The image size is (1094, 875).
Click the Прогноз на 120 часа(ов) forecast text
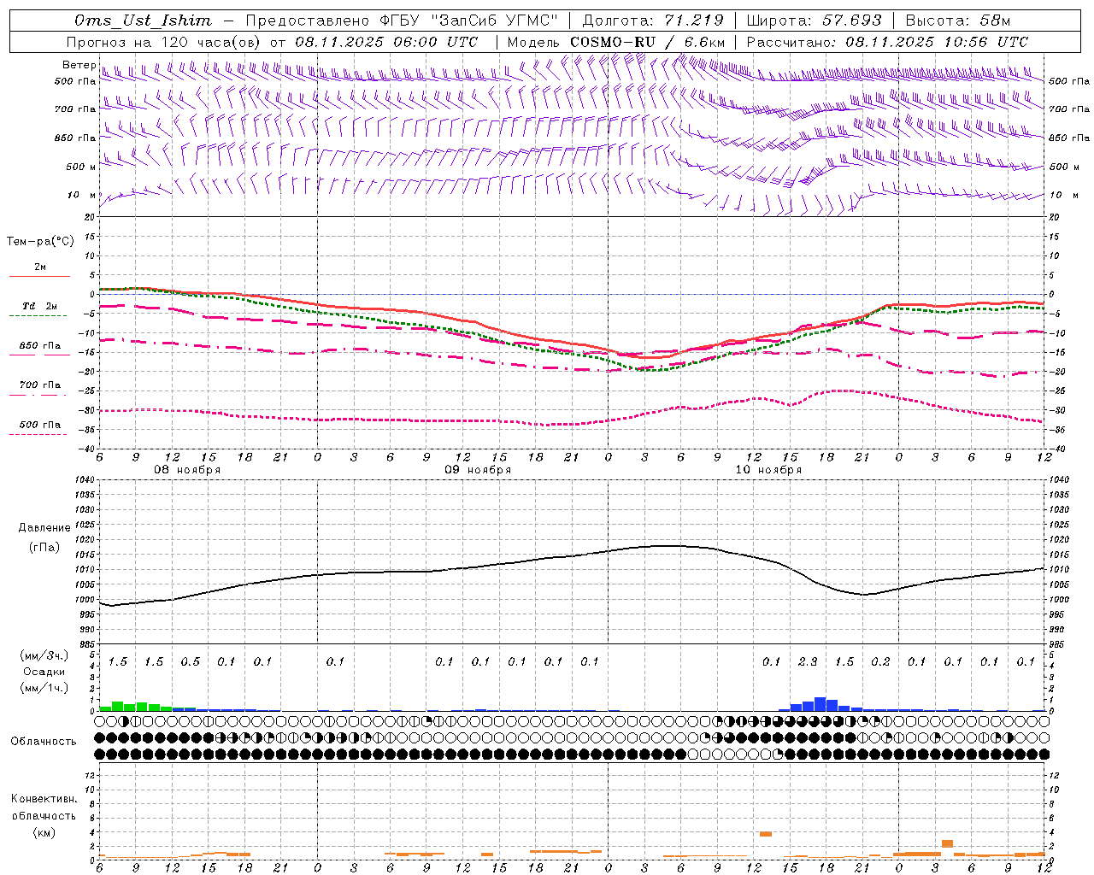[165, 42]
